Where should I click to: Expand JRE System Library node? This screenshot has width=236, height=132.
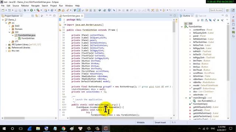click(6, 45)
